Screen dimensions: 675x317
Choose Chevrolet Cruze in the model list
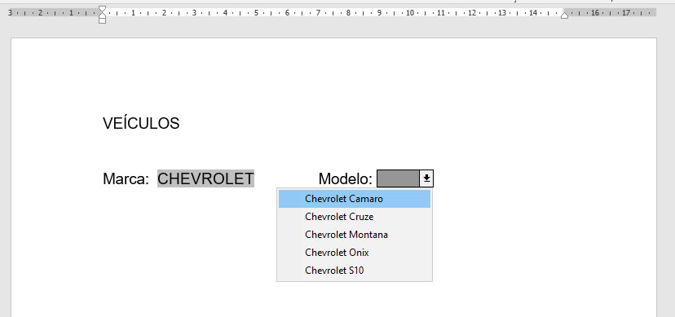click(x=355, y=217)
